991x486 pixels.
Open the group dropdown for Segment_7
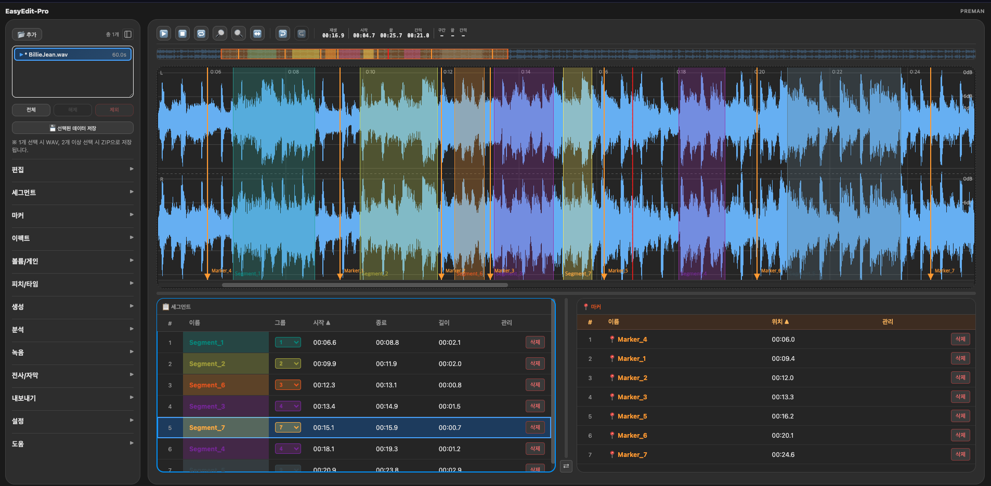(x=288, y=428)
